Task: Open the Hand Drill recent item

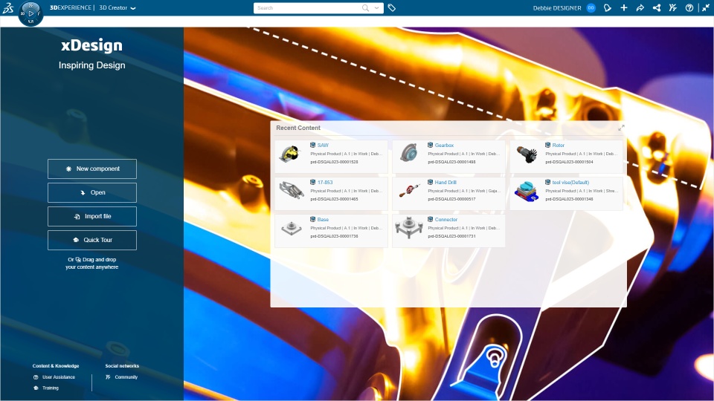Action: pos(448,194)
